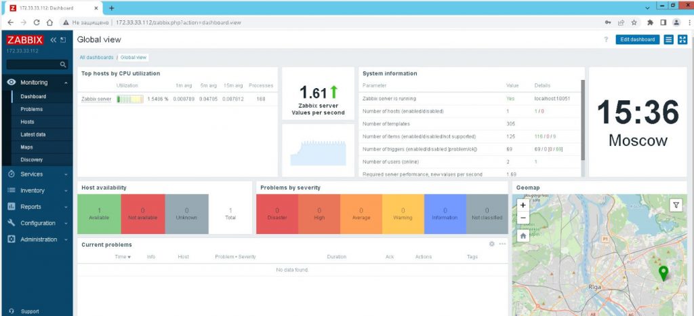Screen dimensions: 694x316
Task: Click the sidebar search input field
Action: [x=33, y=64]
